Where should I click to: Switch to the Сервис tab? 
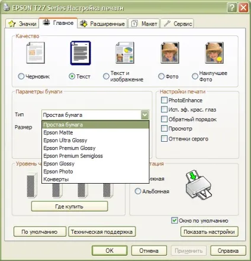point(178,24)
